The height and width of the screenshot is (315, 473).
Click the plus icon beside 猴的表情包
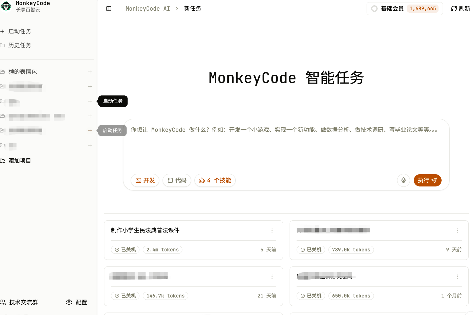point(90,72)
